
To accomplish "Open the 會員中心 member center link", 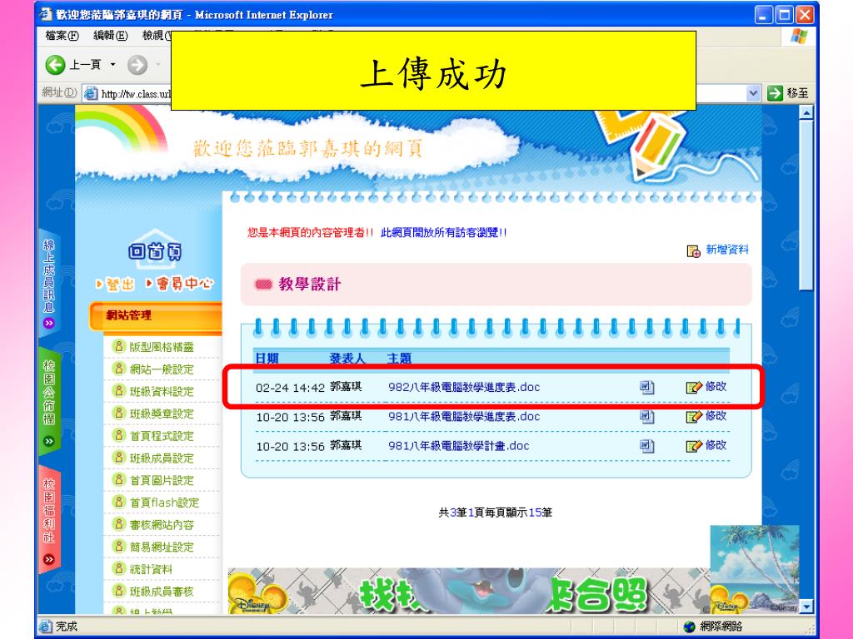I will (180, 284).
